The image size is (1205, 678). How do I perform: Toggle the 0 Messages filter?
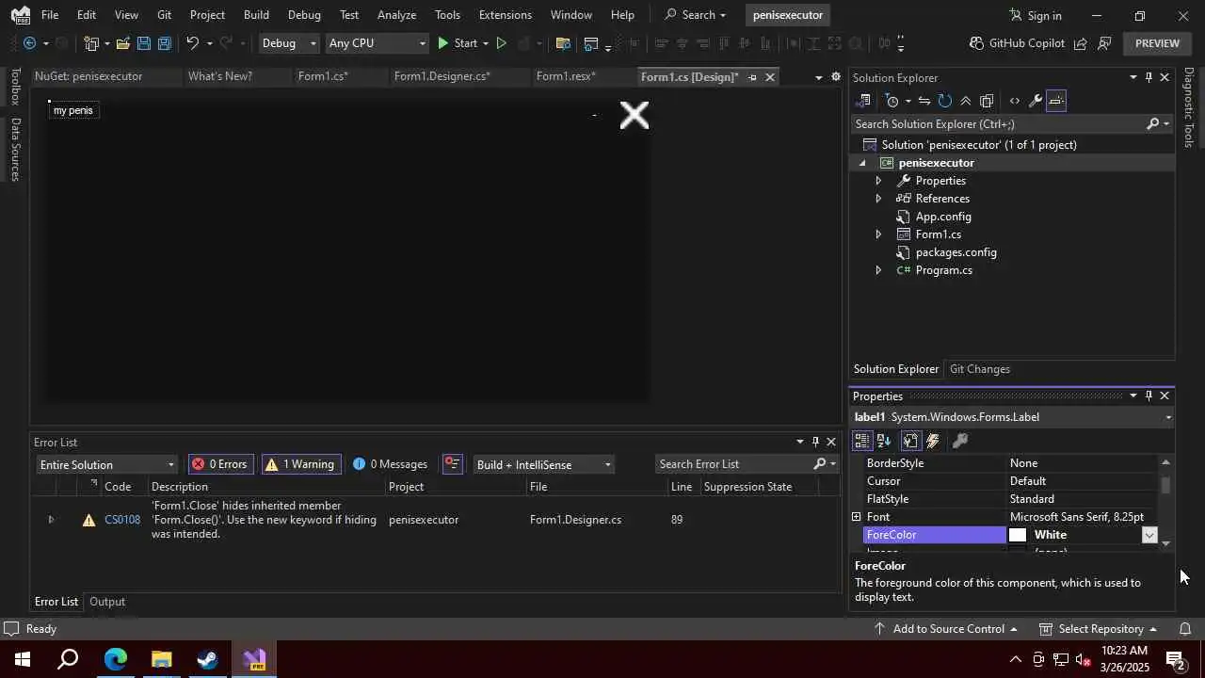[x=391, y=464]
